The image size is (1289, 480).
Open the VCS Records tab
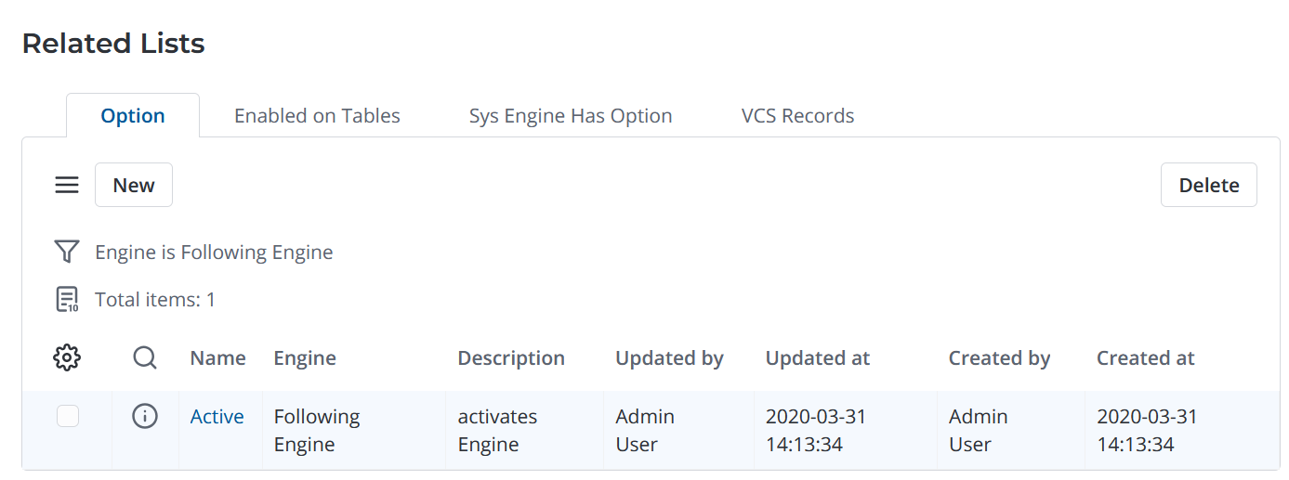coord(797,116)
